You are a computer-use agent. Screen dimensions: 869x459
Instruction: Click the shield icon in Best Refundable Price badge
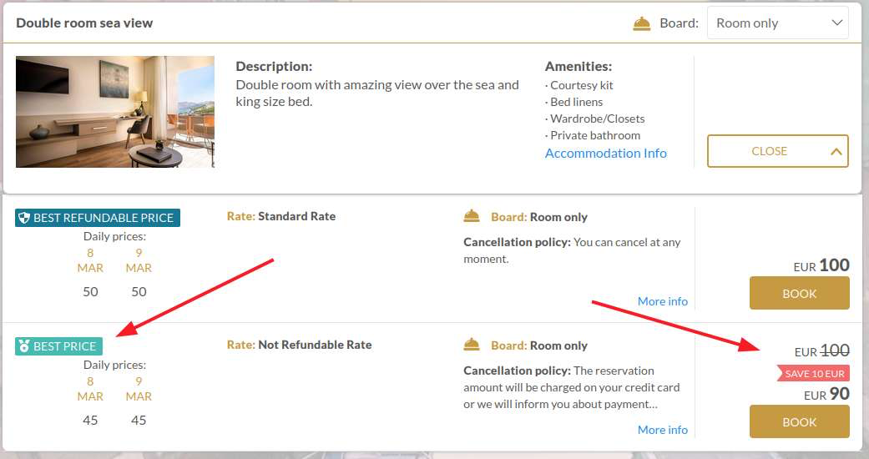[24, 218]
